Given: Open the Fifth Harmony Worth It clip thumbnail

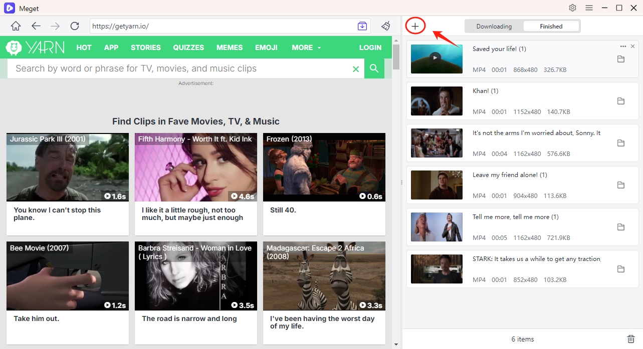Looking at the screenshot, I should [196, 167].
